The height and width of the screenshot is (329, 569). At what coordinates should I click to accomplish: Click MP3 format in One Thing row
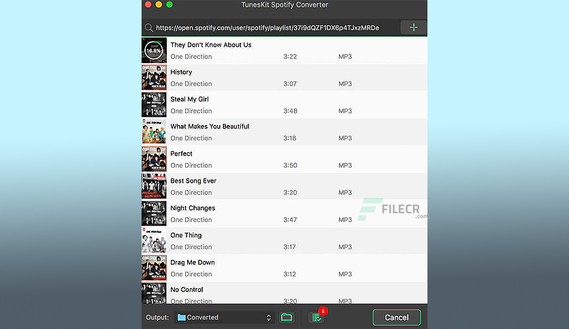[345, 247]
